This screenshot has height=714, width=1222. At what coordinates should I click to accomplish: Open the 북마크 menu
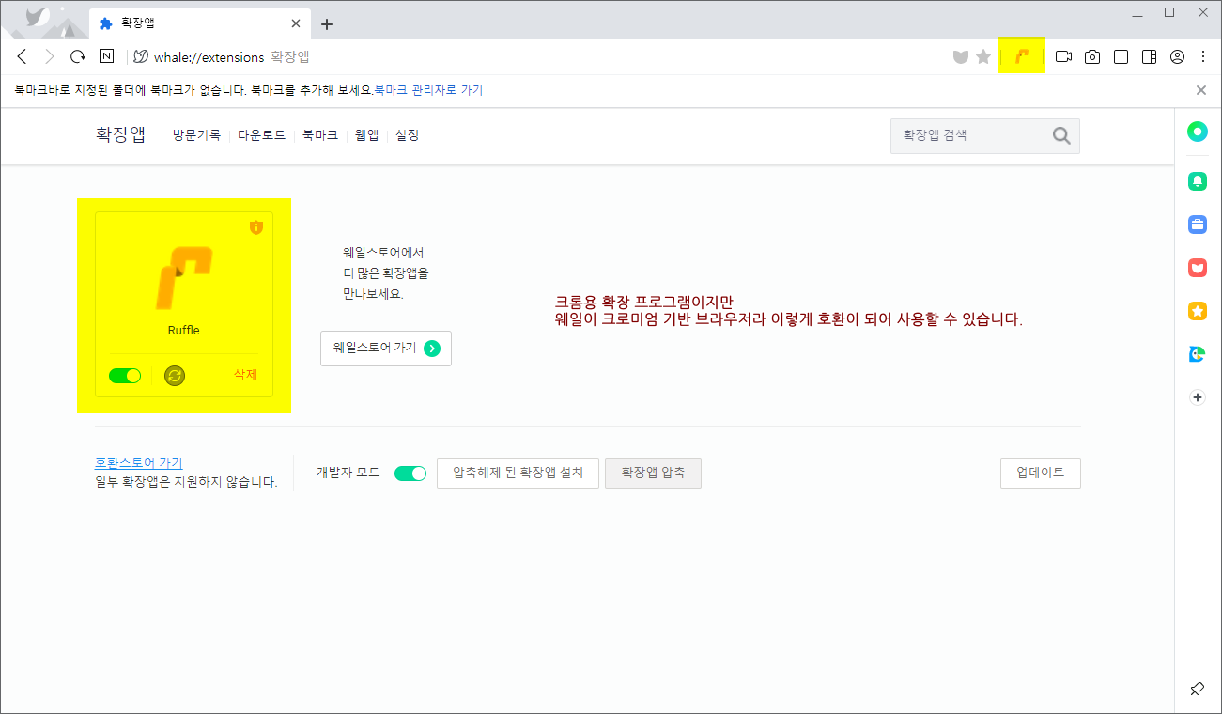(x=320, y=135)
